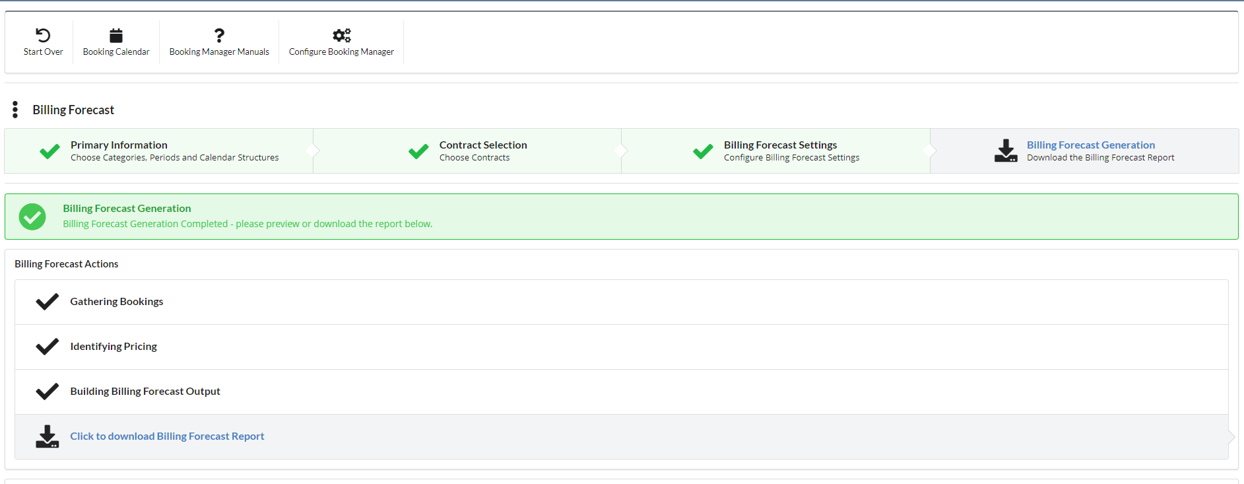Image resolution: width=1244 pixels, height=484 pixels.
Task: Click the green circle success checkmark
Action: (32, 217)
